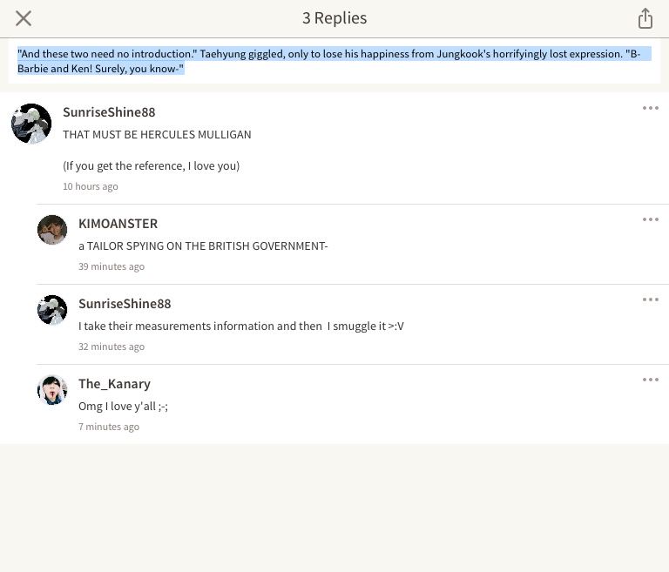
Task: Tap the highlighted story paragraph quote
Action: click(334, 61)
